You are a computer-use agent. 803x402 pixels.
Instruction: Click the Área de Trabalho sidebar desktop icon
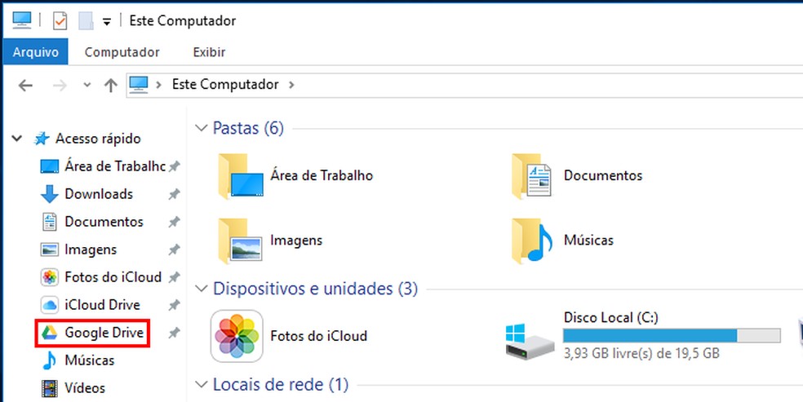coord(50,166)
